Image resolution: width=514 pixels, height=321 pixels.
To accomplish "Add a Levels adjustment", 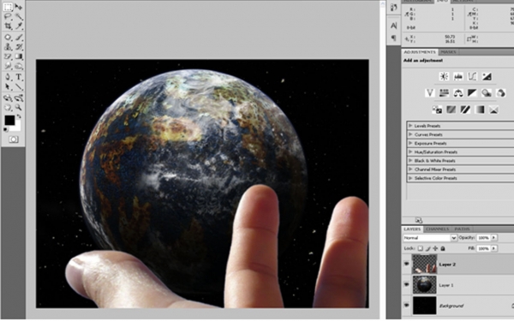I will coord(458,77).
